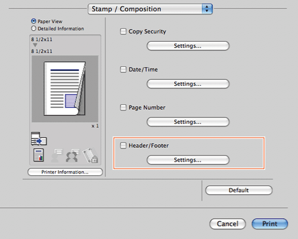
Task: Enable the Copy Security checkbox
Action: [123, 32]
